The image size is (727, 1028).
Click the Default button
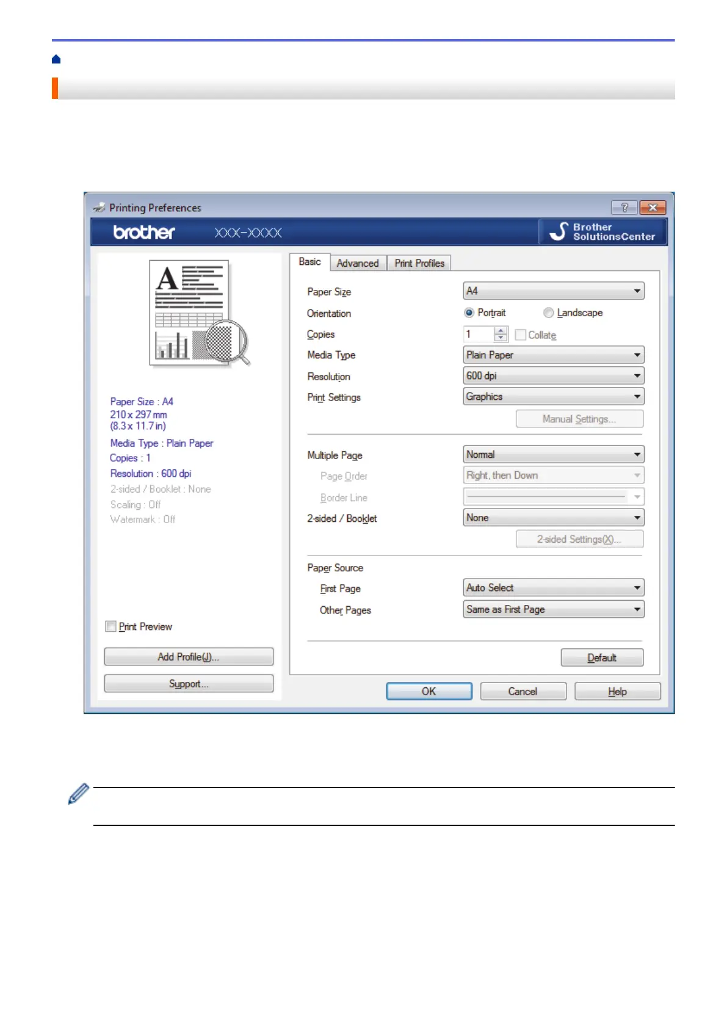(x=602, y=657)
